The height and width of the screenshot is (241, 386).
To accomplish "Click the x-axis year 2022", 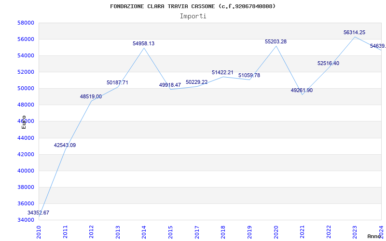I will coord(329,232).
